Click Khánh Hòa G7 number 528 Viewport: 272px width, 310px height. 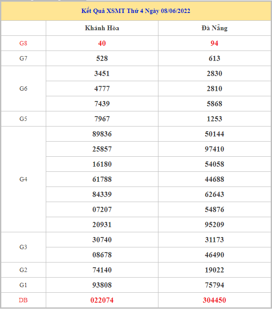[x=102, y=58]
